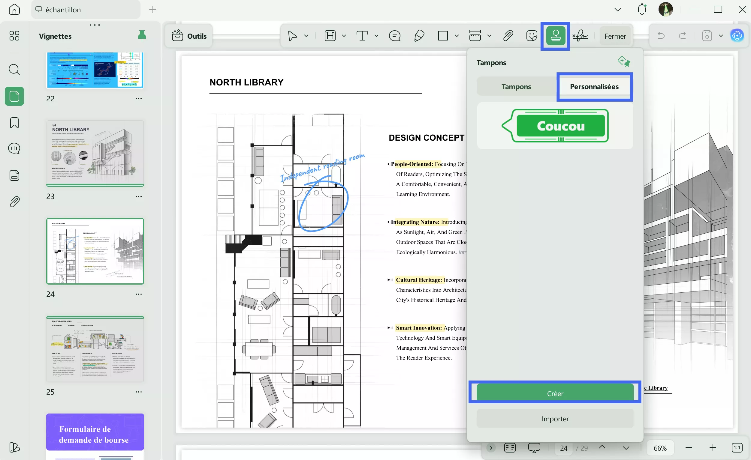Open the save options dropdown arrow
Viewport: 751px width, 460px height.
721,36
